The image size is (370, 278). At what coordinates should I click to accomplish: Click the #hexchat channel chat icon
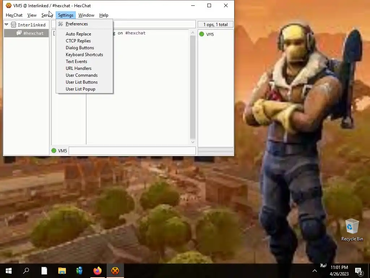pyautogui.click(x=19, y=33)
